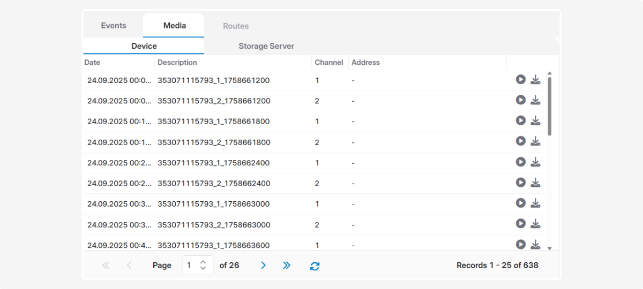This screenshot has width=643, height=289.
Task: Download the 353071115793_1_1758661200 file
Action: [x=535, y=80]
